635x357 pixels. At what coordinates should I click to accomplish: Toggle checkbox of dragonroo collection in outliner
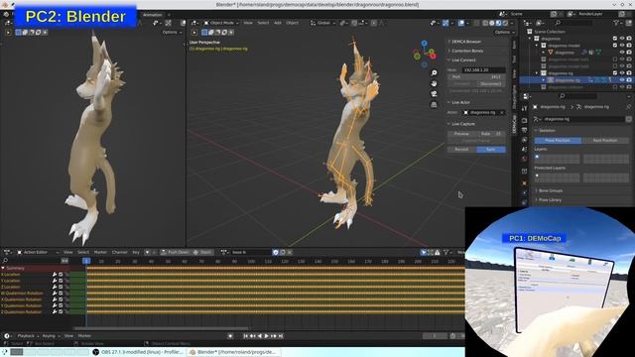(x=615, y=39)
